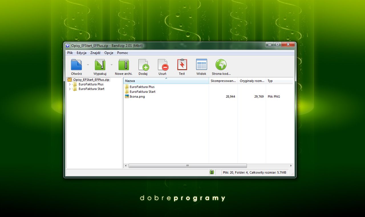The width and height of the screenshot is (365, 217).
Task: Click the Bandizip icon in the title bar
Action: 68,45
